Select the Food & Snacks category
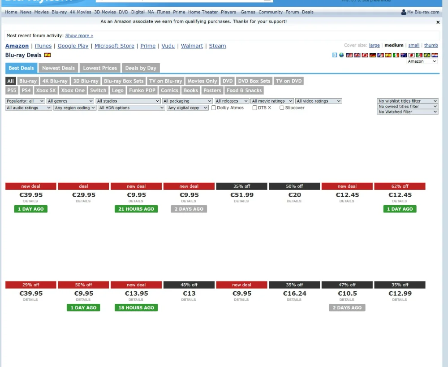The width and height of the screenshot is (448, 367). pos(244,91)
